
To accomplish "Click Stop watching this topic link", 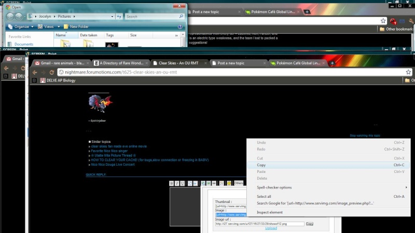I will tap(365, 136).
